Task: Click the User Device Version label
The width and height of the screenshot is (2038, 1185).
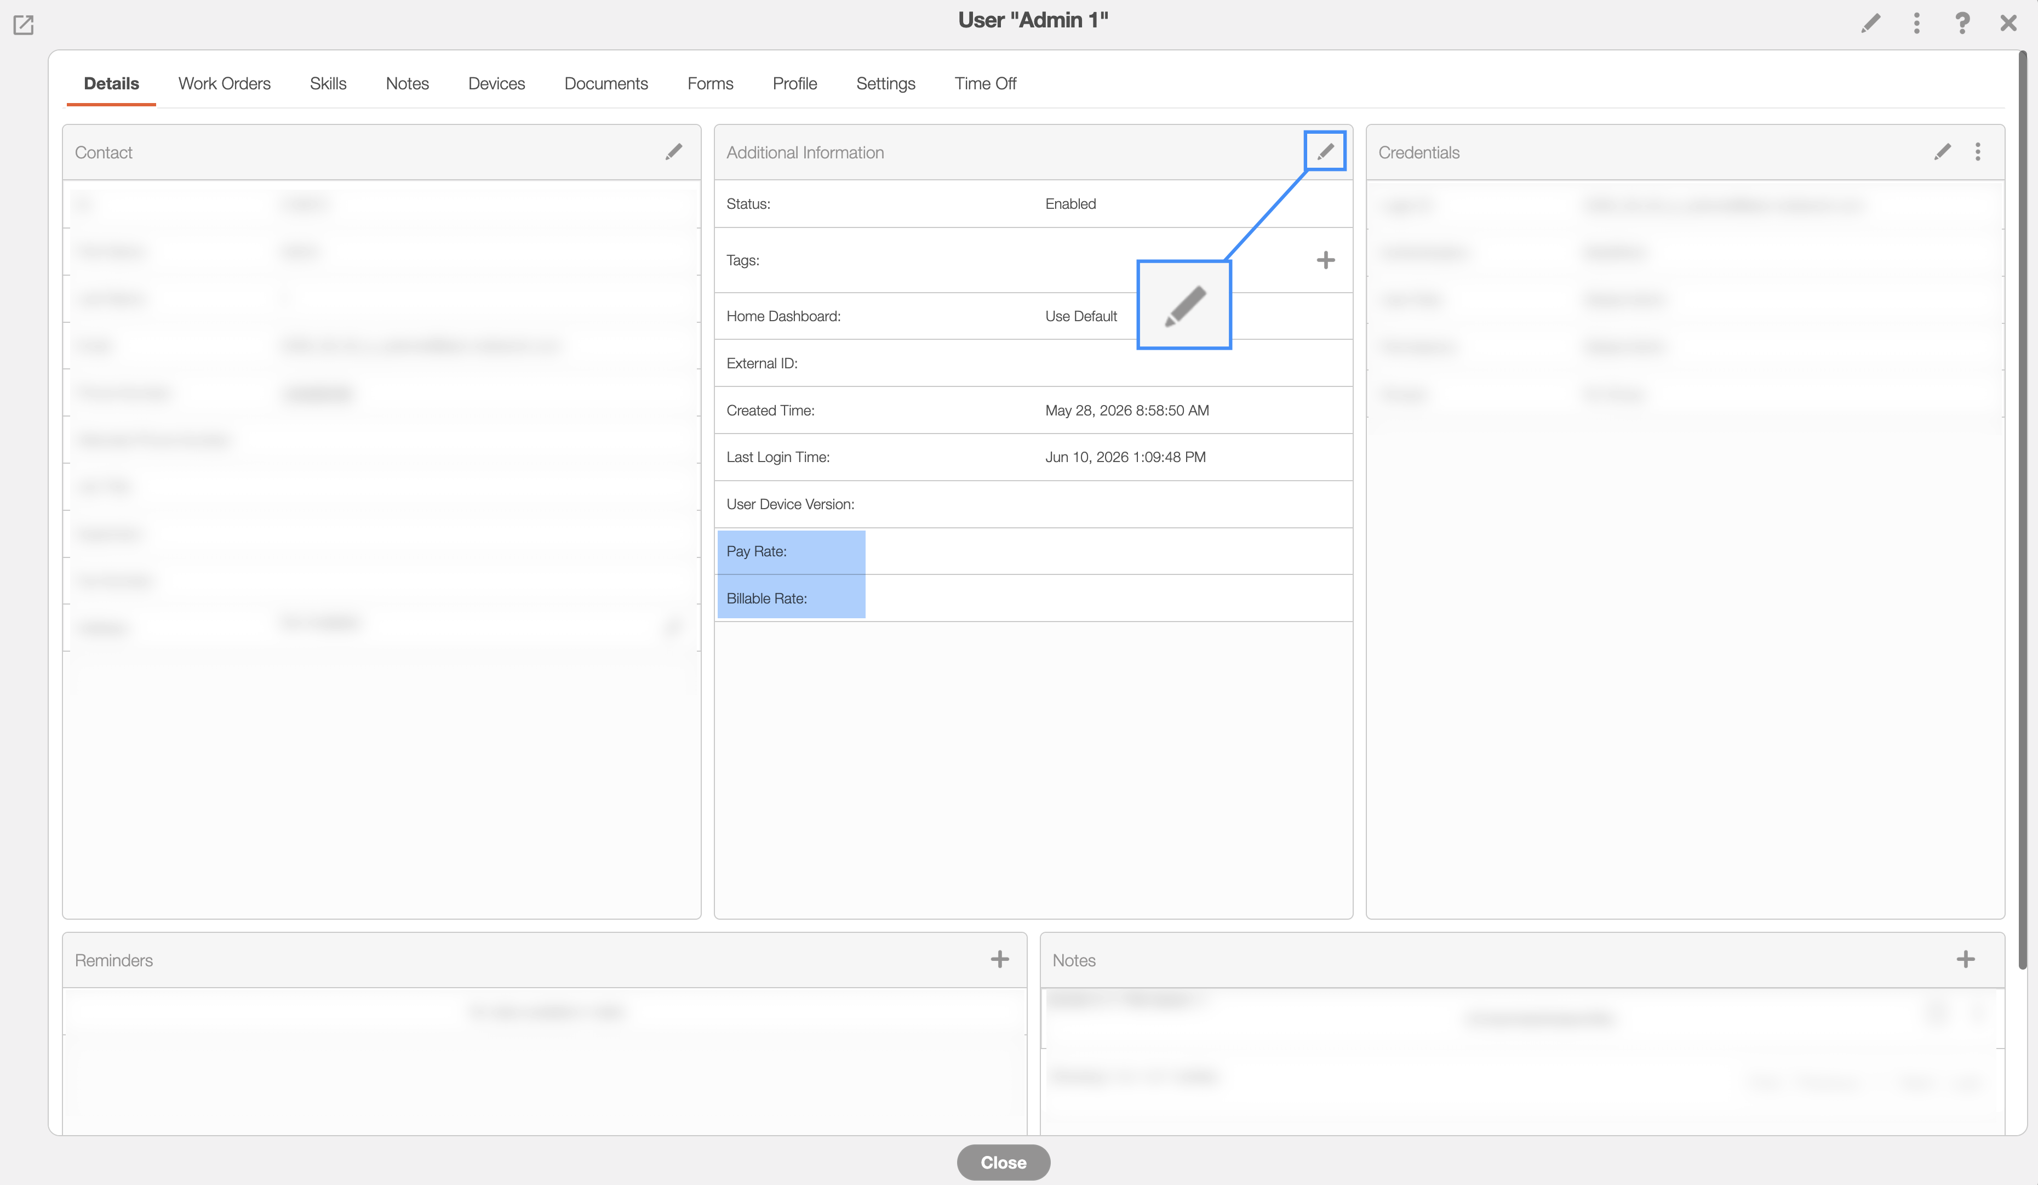Action: 790,504
